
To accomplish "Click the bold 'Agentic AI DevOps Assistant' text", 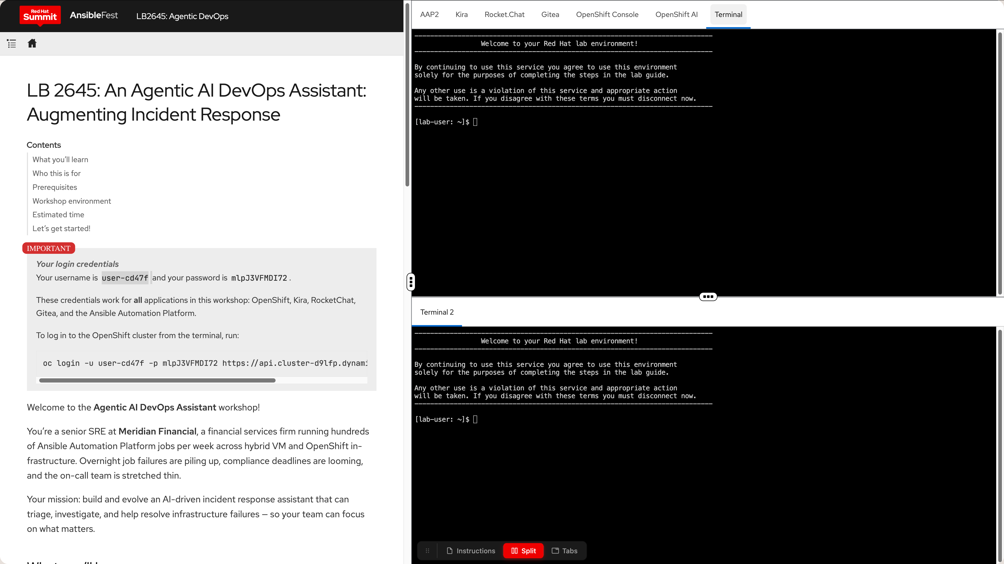I will coord(155,408).
